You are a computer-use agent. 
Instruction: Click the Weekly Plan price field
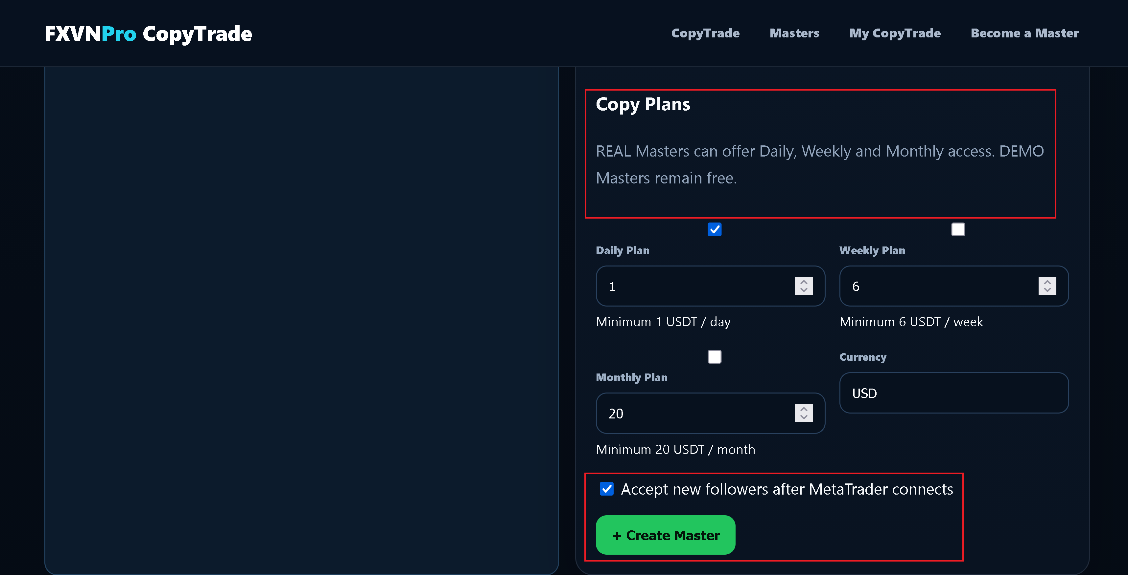(954, 286)
